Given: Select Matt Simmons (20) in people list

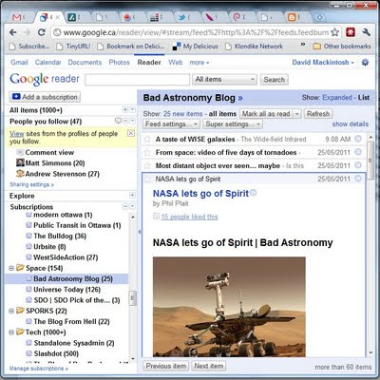Looking at the screenshot, I should point(55,163).
